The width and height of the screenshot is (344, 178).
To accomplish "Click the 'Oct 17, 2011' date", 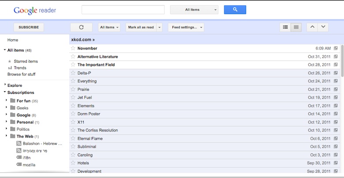I will [x=319, y=106].
